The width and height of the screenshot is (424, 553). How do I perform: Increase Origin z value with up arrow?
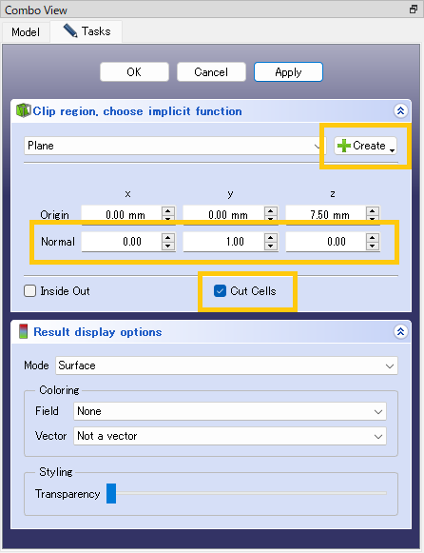click(x=373, y=211)
